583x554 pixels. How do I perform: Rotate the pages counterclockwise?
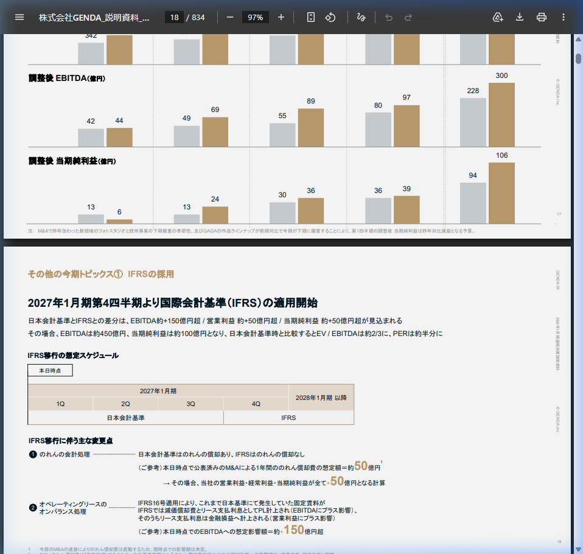330,17
